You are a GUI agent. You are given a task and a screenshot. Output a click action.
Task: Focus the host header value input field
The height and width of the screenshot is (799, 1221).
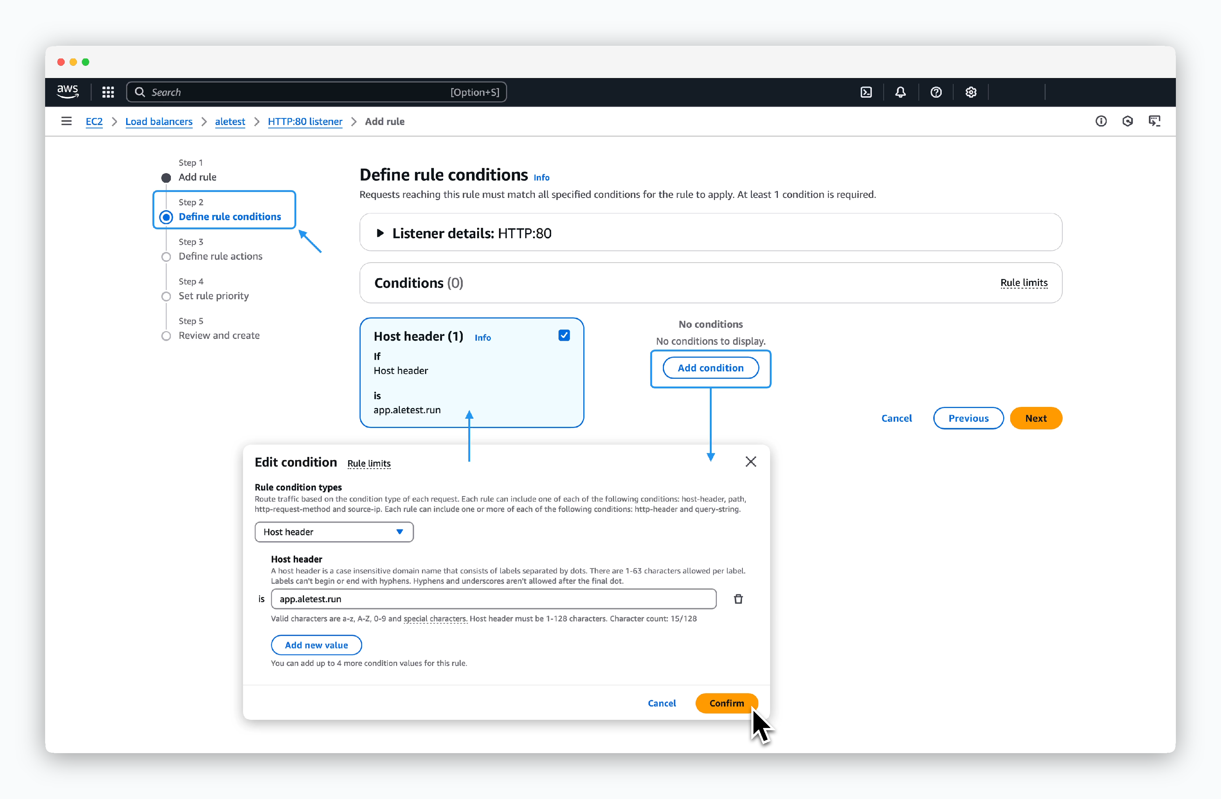coord(493,599)
